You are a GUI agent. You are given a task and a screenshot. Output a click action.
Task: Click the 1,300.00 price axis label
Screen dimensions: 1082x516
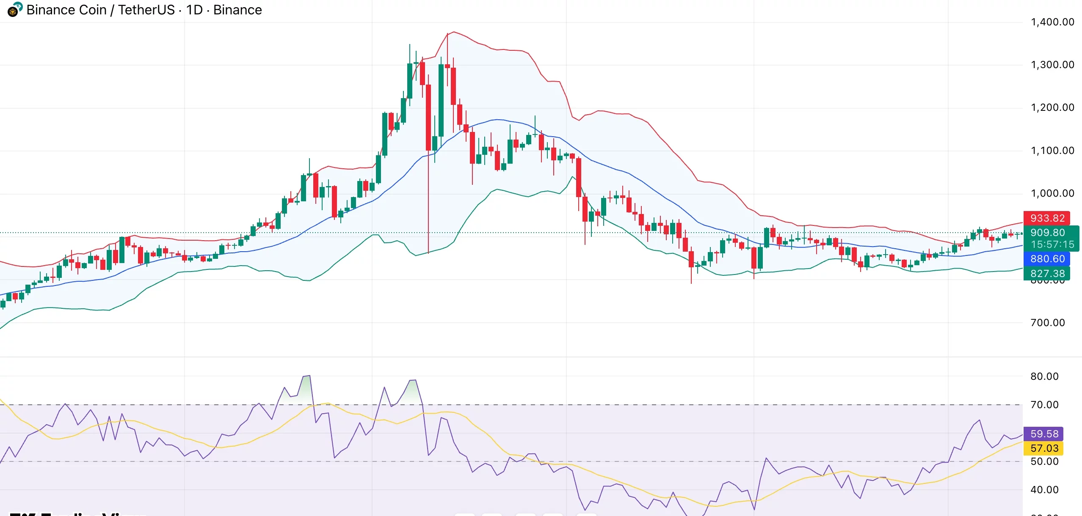1052,65
